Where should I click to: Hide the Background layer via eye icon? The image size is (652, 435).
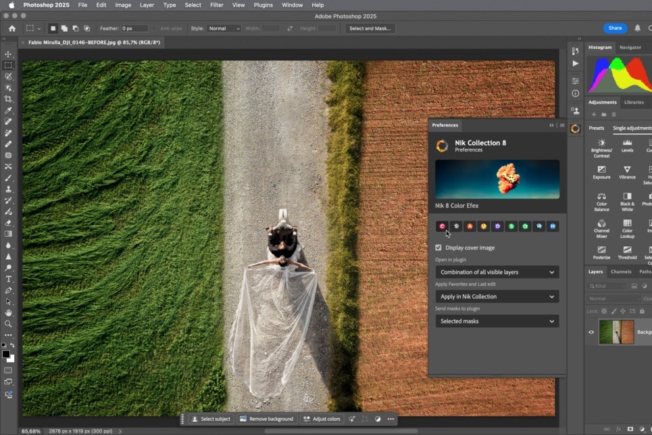coord(591,332)
